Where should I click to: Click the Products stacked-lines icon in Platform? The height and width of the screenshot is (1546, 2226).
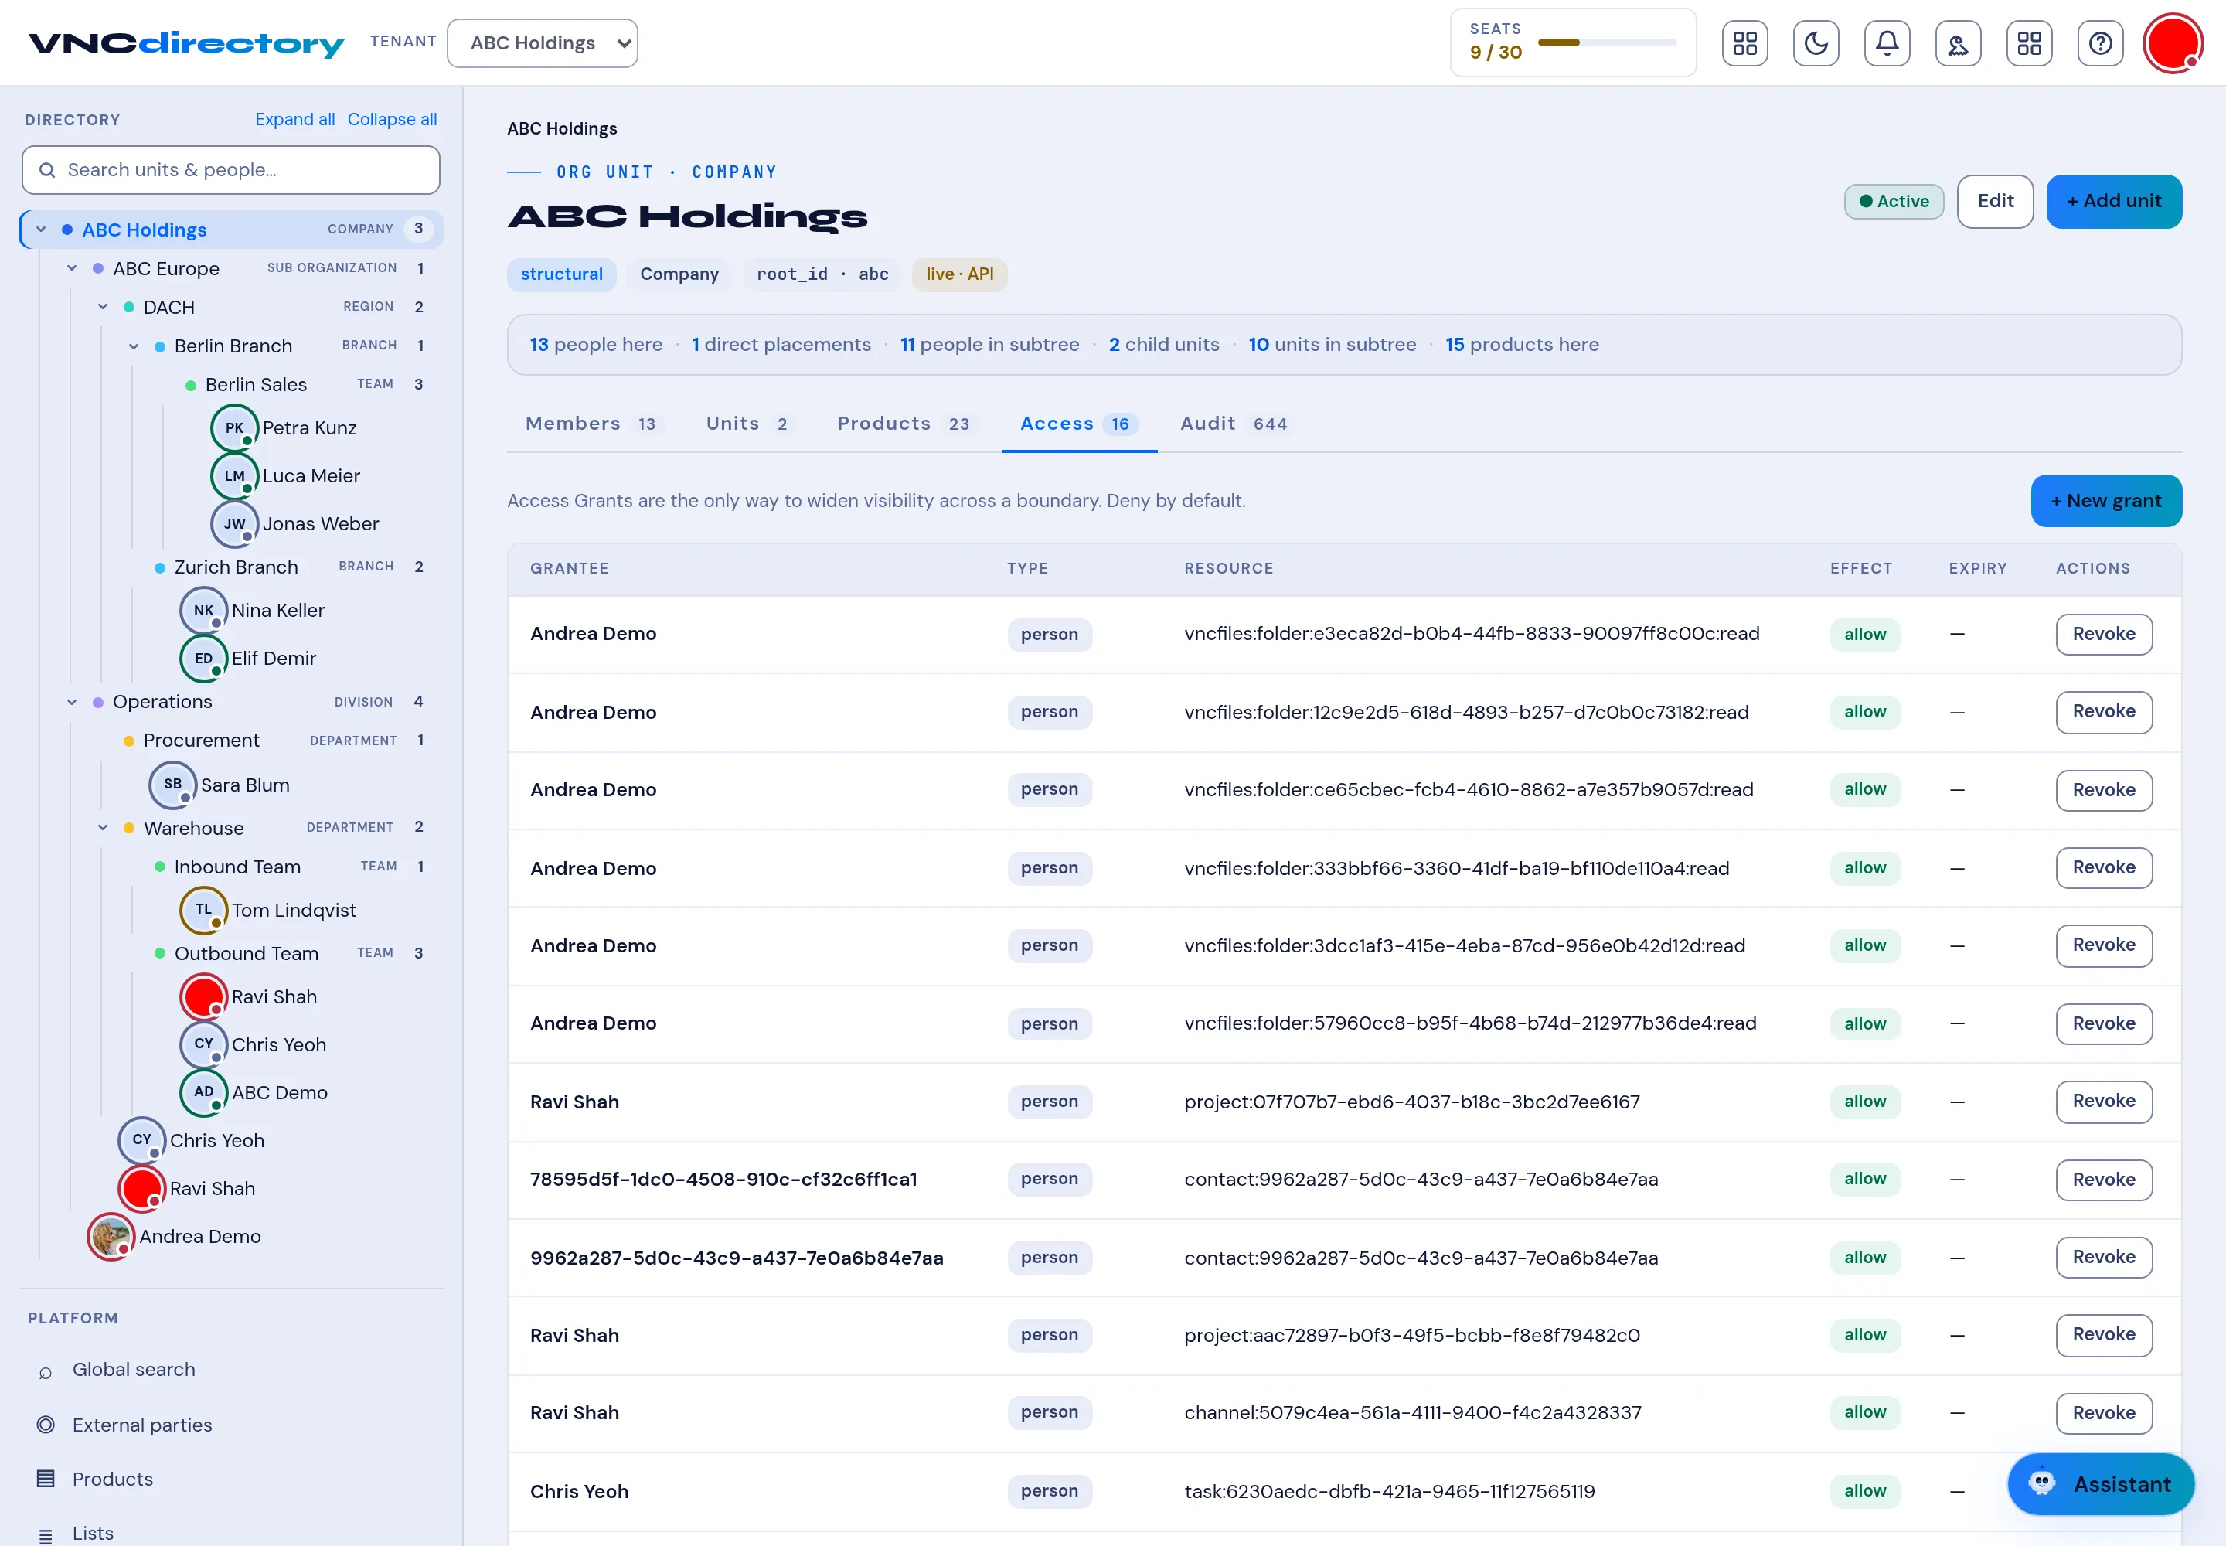click(46, 1480)
